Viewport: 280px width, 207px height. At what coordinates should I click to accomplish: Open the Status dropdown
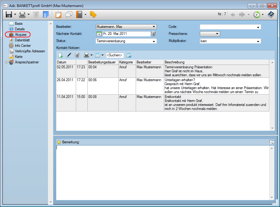pos(154,41)
